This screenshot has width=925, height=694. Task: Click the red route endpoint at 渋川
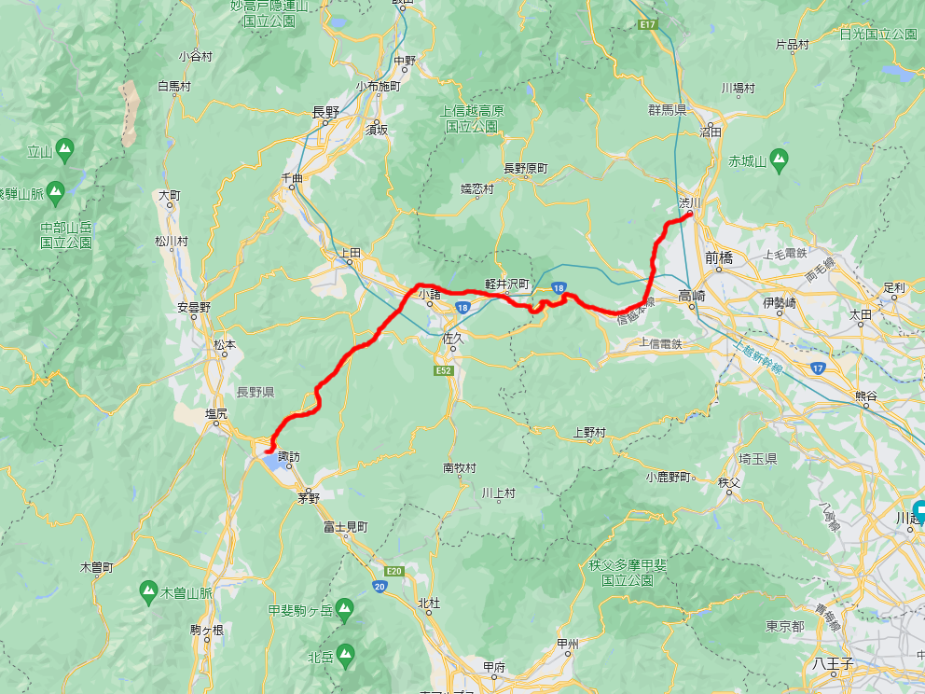click(688, 215)
